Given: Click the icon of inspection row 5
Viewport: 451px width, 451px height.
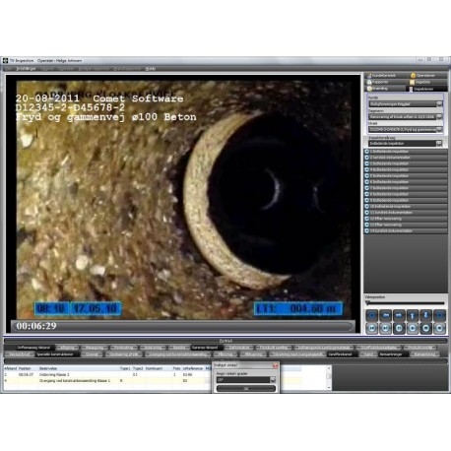Looking at the screenshot, I should tap(367, 176).
